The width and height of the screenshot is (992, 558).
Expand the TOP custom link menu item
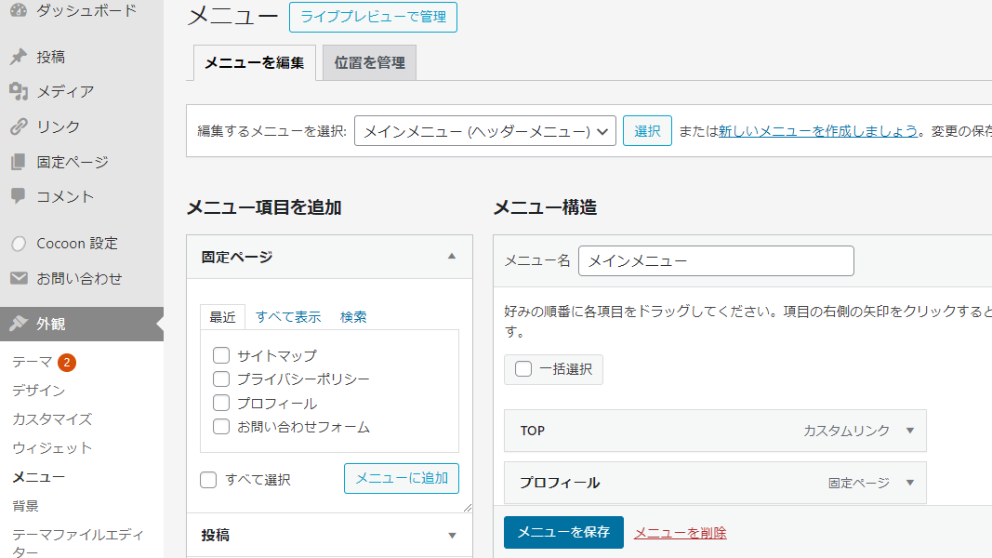pos(909,431)
